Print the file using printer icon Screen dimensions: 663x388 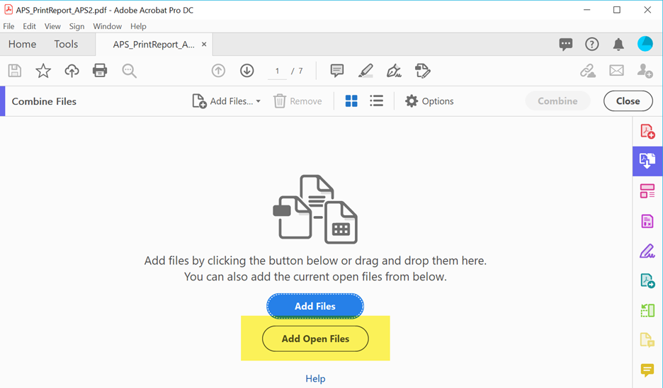point(100,71)
